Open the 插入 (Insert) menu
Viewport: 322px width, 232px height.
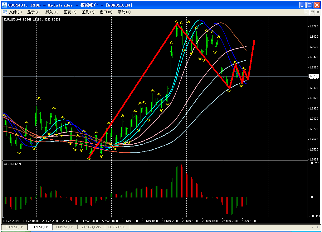pyautogui.click(x=52, y=12)
